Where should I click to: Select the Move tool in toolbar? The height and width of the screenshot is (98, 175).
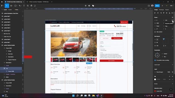coord(7,6)
